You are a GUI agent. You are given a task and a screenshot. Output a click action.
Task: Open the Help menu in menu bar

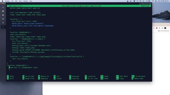[31, 1]
